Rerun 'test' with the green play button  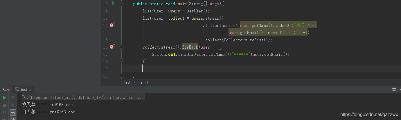tap(4, 98)
